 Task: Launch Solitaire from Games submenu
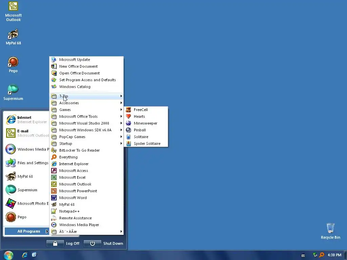click(146, 137)
